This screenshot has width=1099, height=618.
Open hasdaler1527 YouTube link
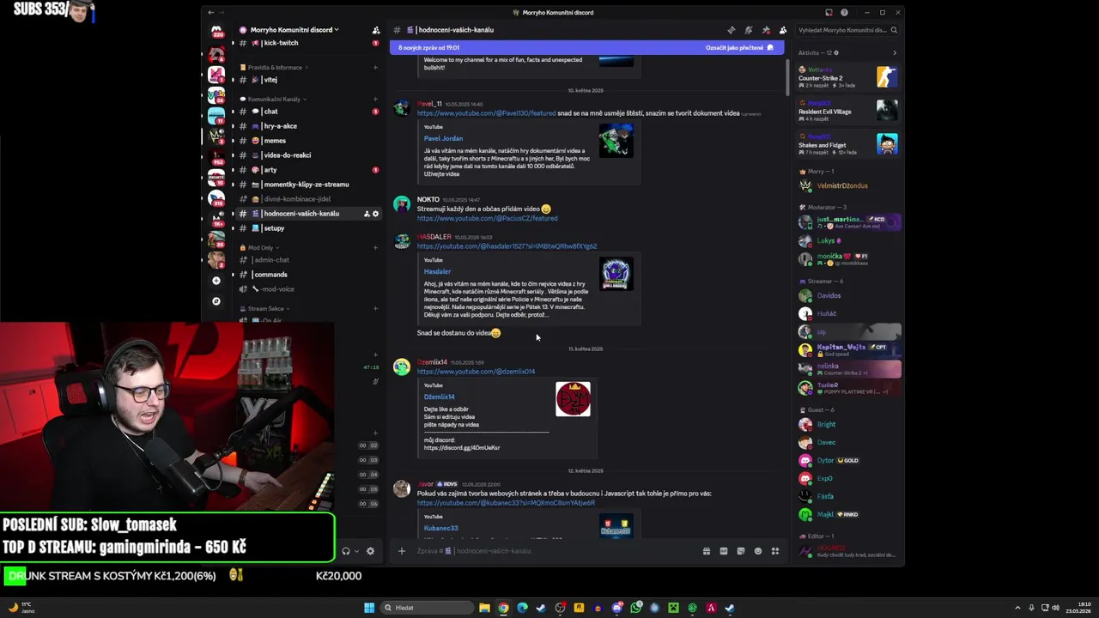507,246
